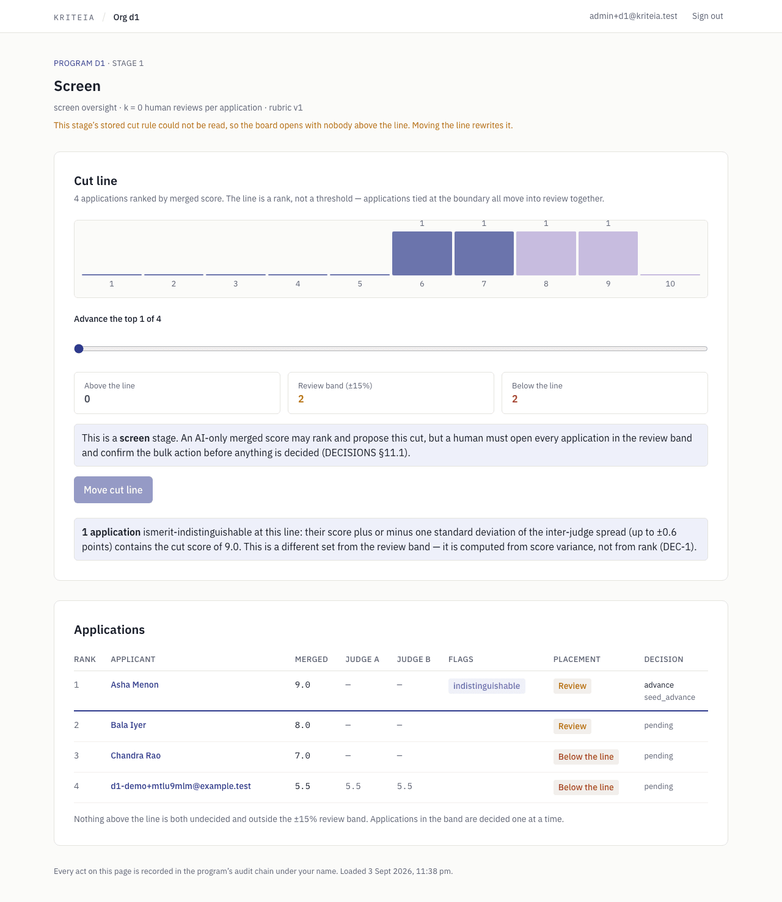
Task: Click the histogram bar for score 8
Action: coord(546,253)
